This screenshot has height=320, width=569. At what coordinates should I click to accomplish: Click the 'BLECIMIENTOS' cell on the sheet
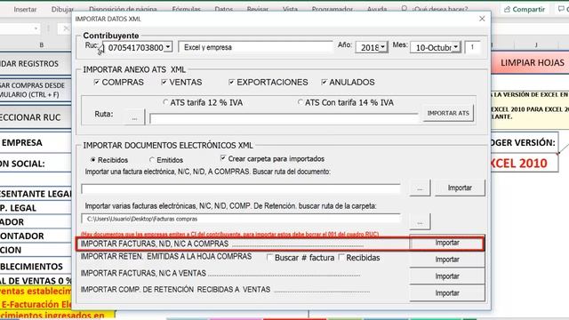coord(36,267)
